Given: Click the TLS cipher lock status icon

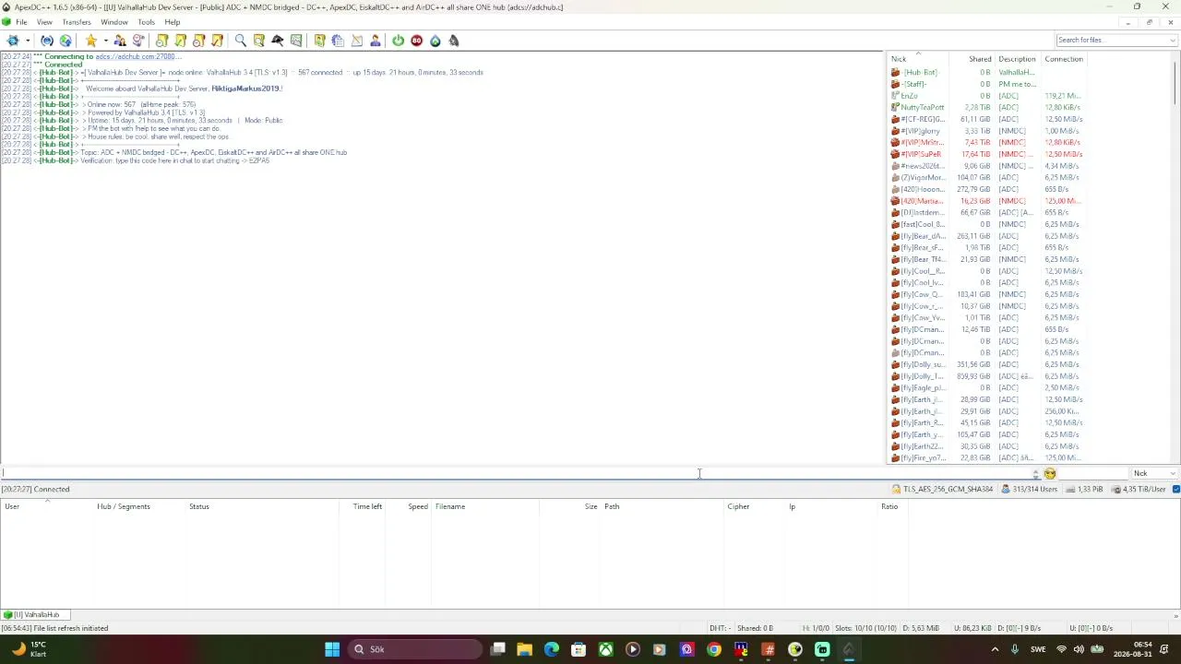Looking at the screenshot, I should [896, 490].
